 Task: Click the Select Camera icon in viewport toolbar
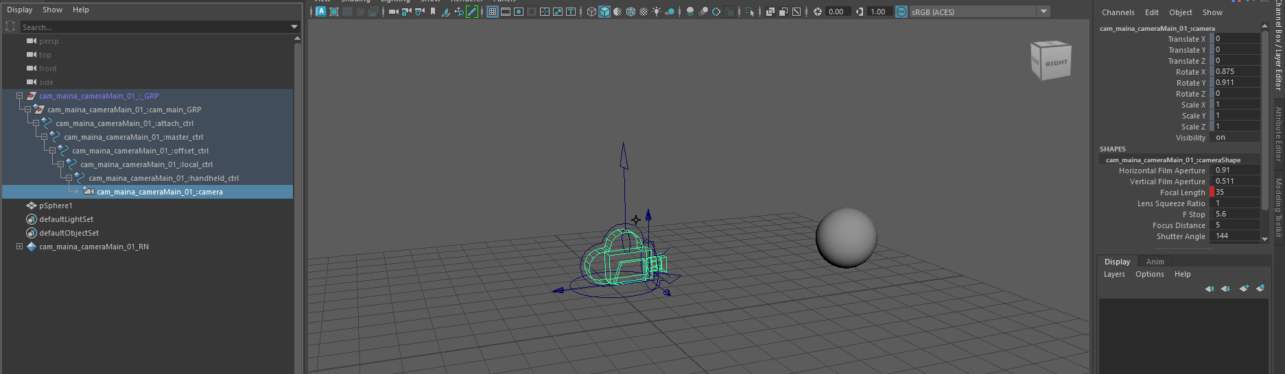click(394, 12)
